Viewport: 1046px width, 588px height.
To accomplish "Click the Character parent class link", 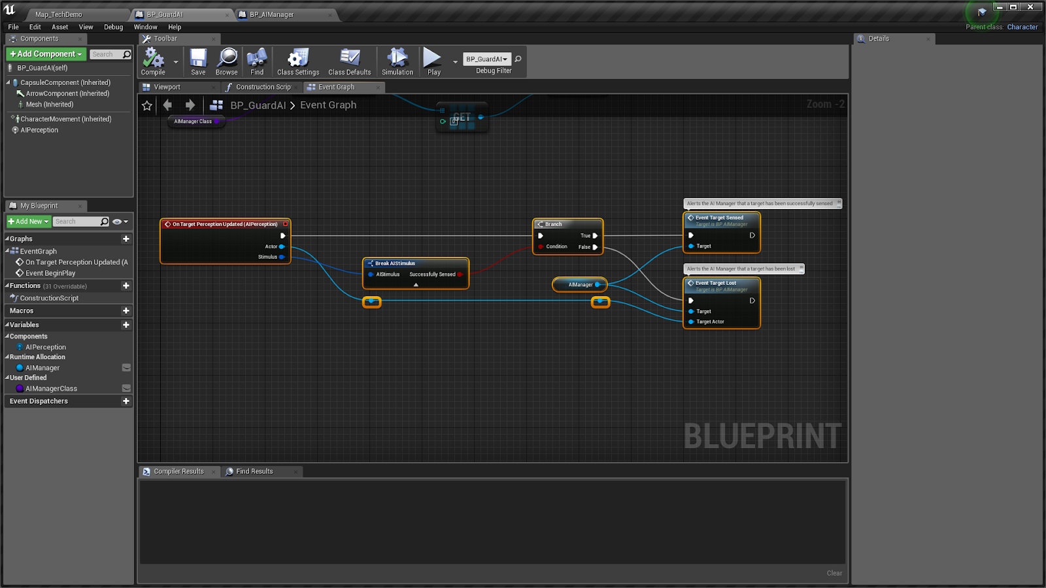I will click(x=1021, y=27).
